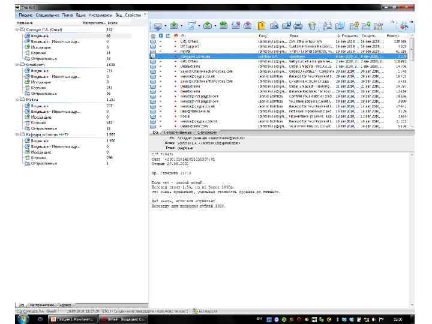Screen dimensions: 432x324
Task: Open dropdown arrow next to reply icon
Action: click(x=215, y=26)
